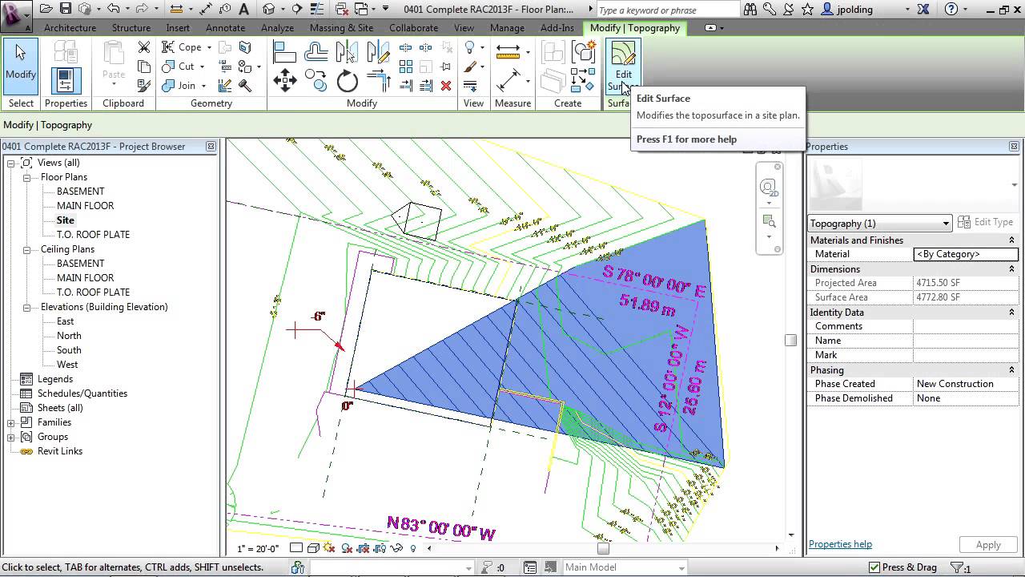The height and width of the screenshot is (577, 1025).
Task: Open the Cope dropdown arrow
Action: pyautogui.click(x=209, y=48)
